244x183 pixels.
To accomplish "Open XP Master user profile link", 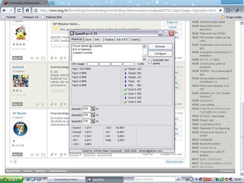I will [x=20, y=113].
